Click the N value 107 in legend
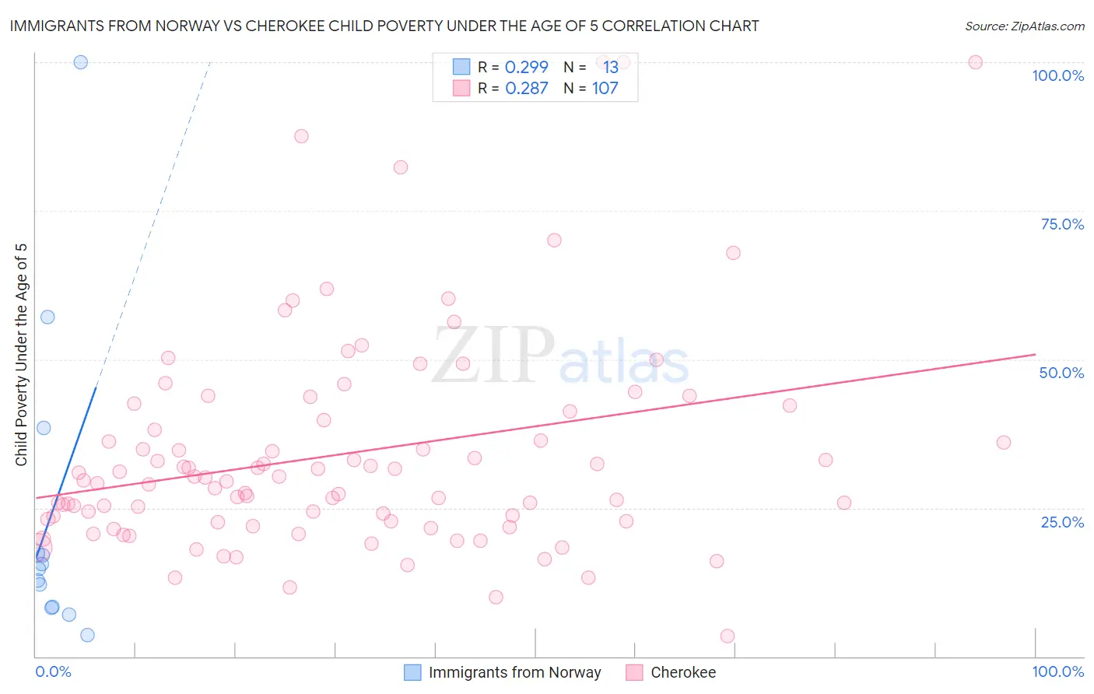This screenshot has height=694, width=1094. click(x=605, y=88)
